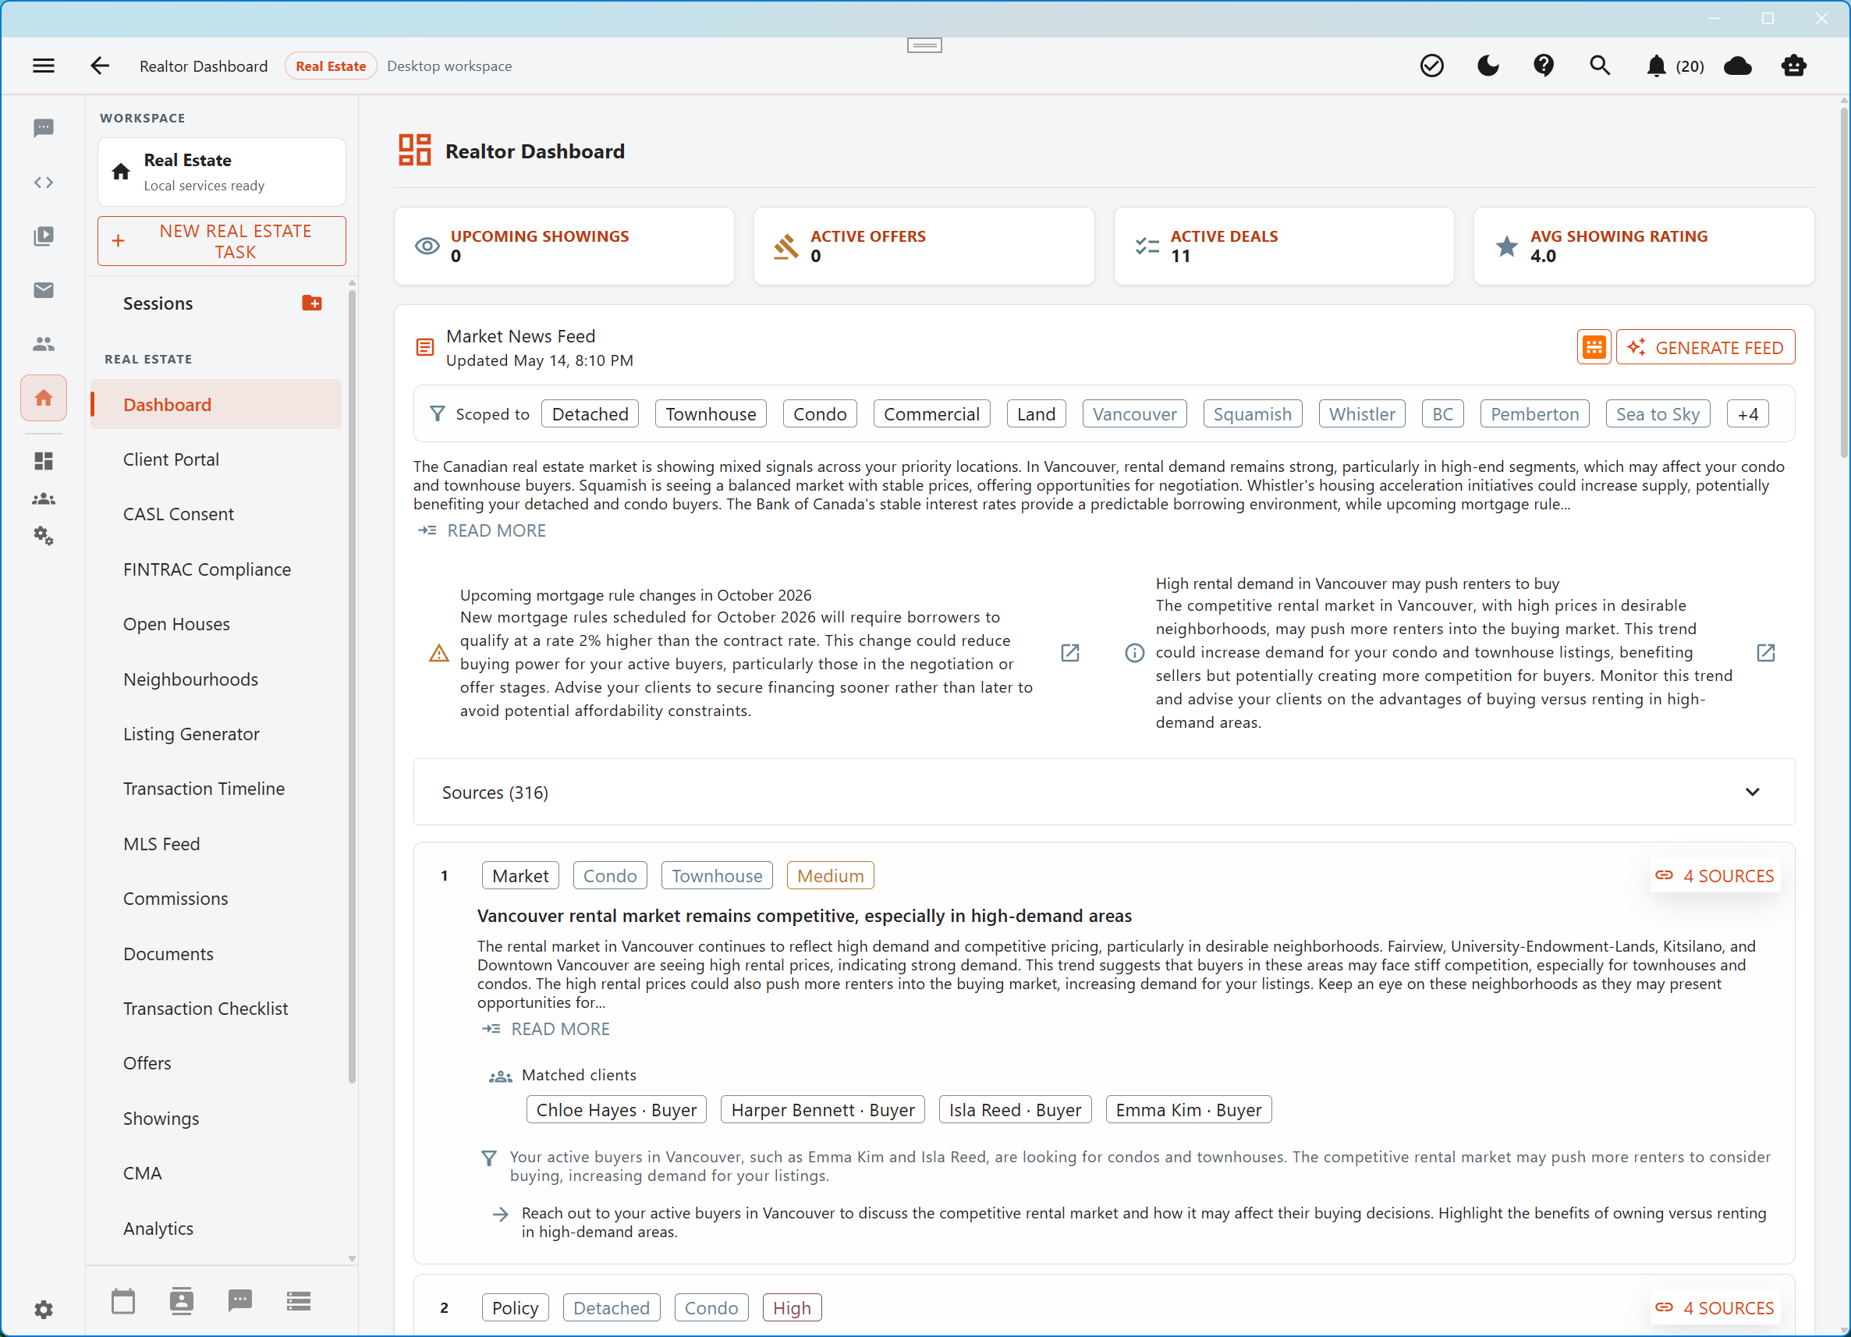Select Dashboard in sidebar
The height and width of the screenshot is (1337, 1851).
[x=216, y=404]
